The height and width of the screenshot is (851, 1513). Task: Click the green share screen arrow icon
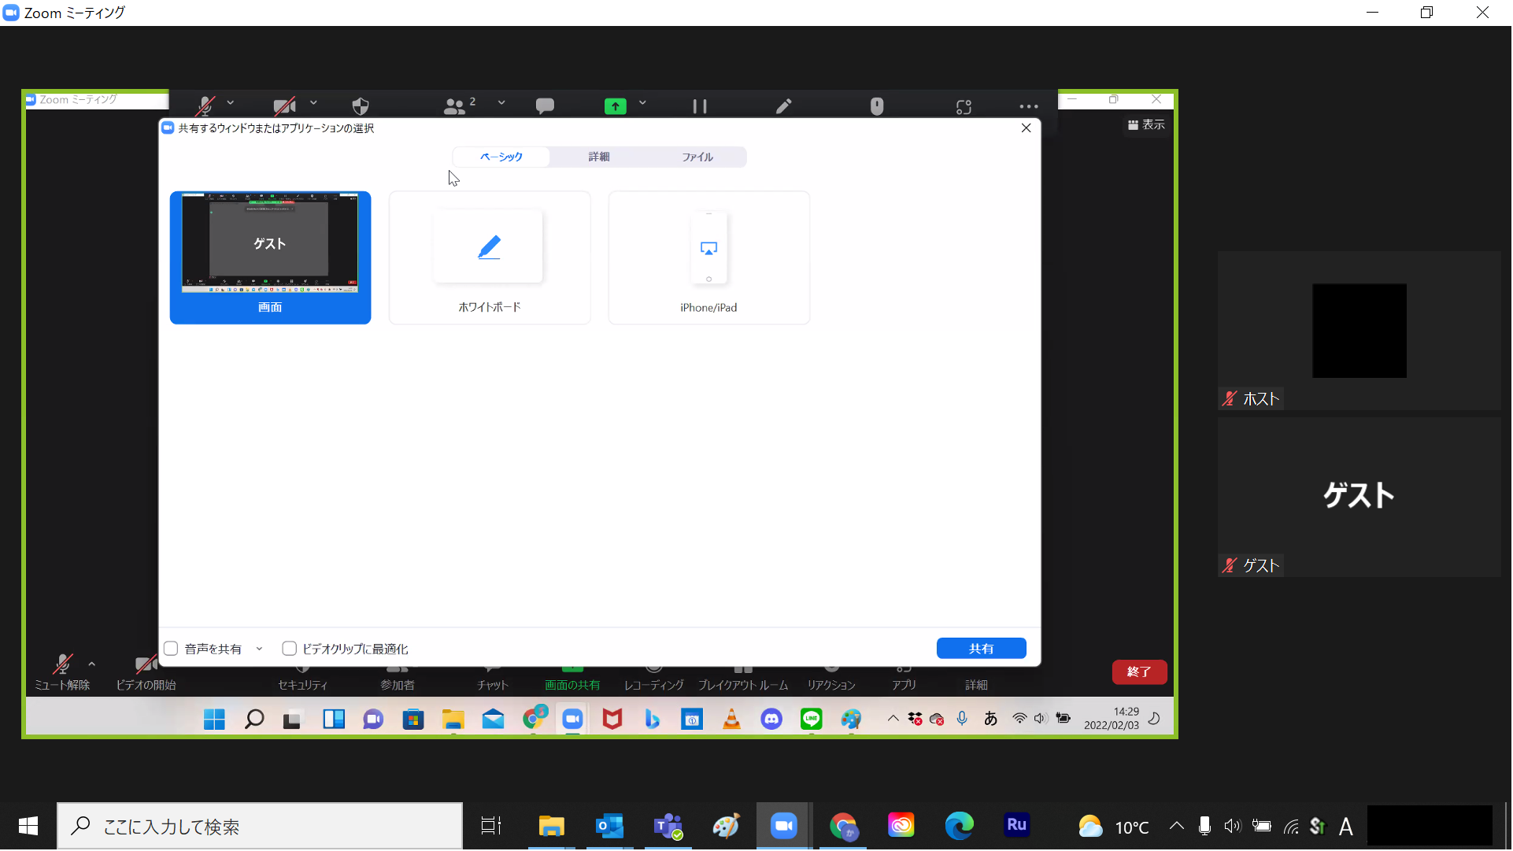615,105
